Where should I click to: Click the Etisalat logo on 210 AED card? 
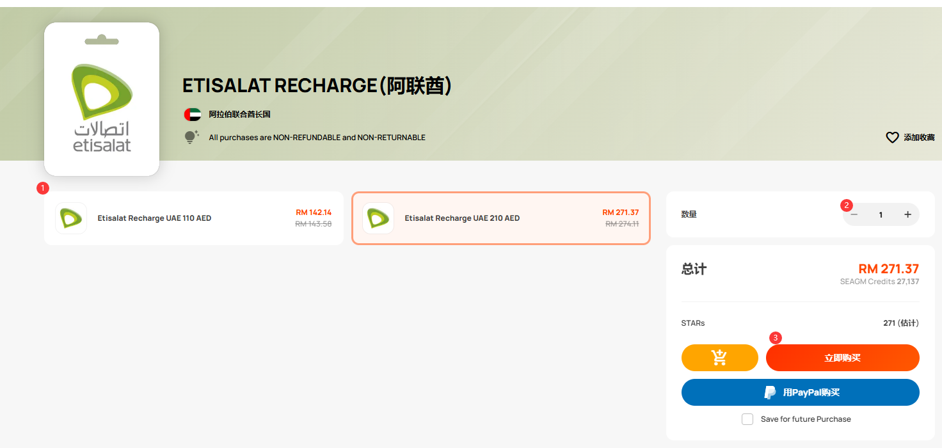378,218
